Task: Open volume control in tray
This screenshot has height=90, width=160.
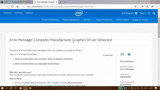Action: 138,88
